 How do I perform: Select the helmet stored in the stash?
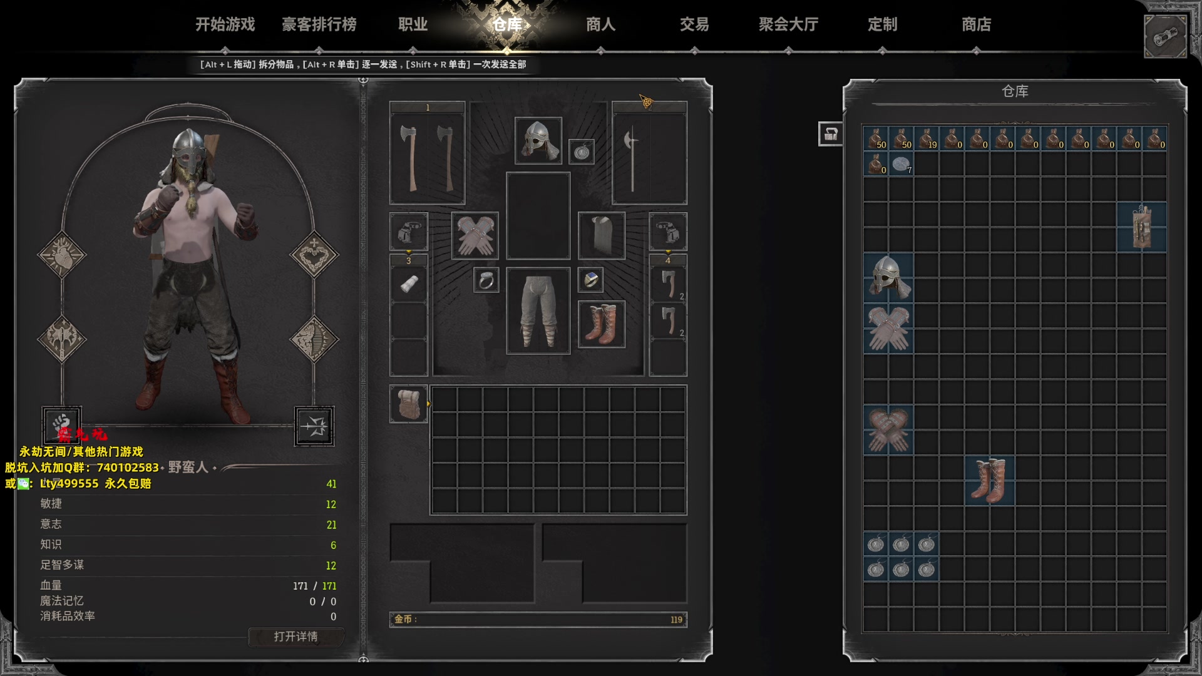888,277
